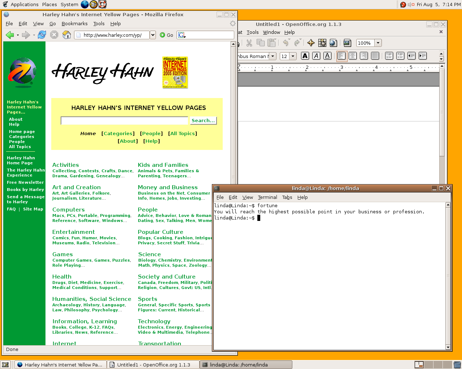
Task: Open the Bookmarks menu in Firefox
Action: click(x=74, y=24)
